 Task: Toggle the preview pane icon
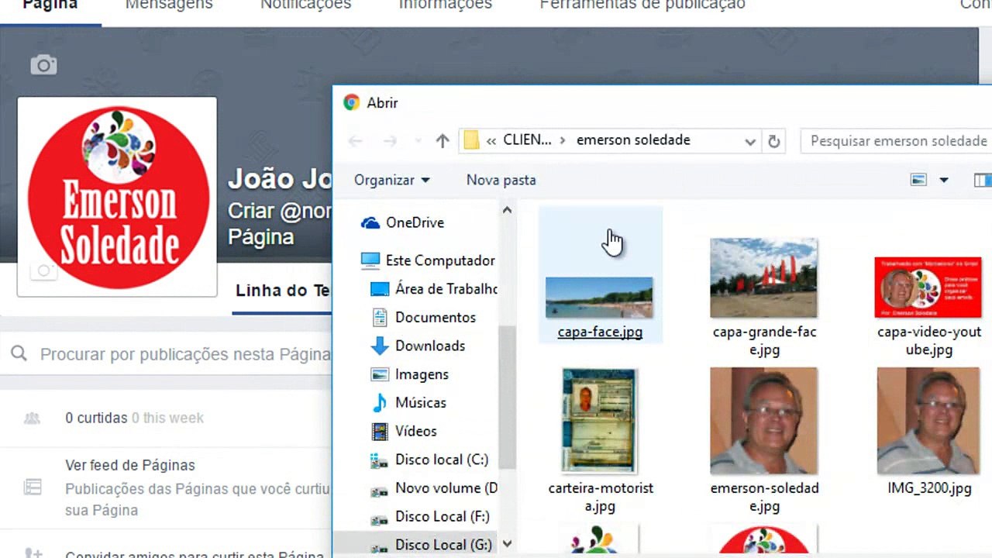coord(983,180)
